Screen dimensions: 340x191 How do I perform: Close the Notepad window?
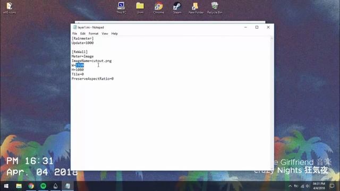[268, 27]
